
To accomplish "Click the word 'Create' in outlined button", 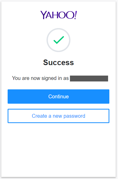I will [39, 116].
